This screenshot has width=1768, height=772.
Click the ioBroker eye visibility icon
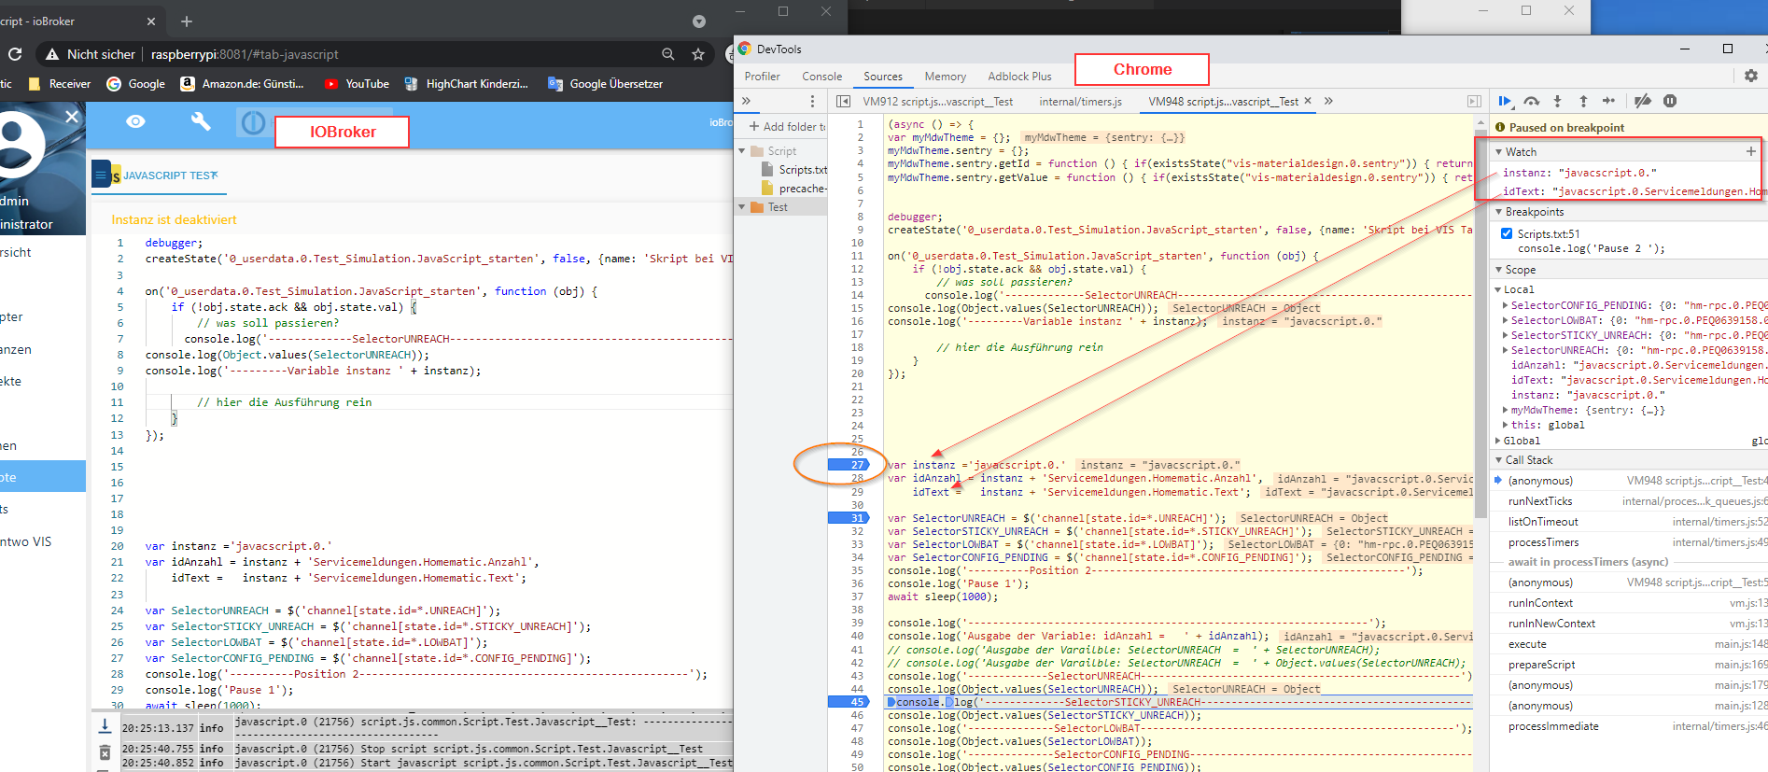[135, 121]
